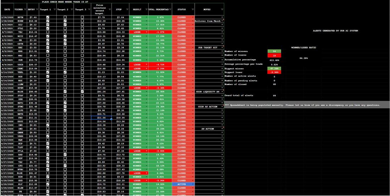Expand the LOSER result dropdown for TEX
This screenshot has height=196, width=390.
pyautogui.click(x=146, y=32)
